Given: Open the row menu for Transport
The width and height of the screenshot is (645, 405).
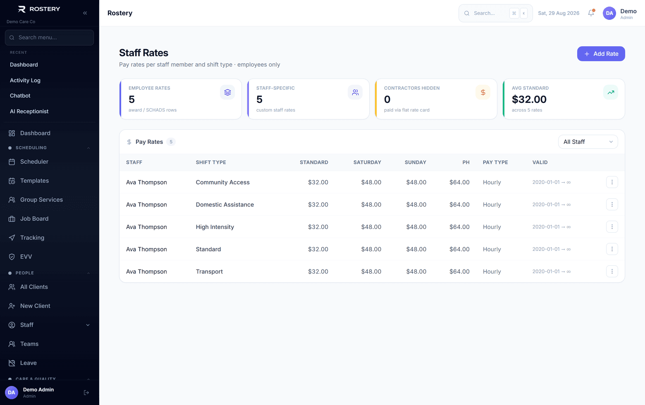Looking at the screenshot, I should coord(612,272).
